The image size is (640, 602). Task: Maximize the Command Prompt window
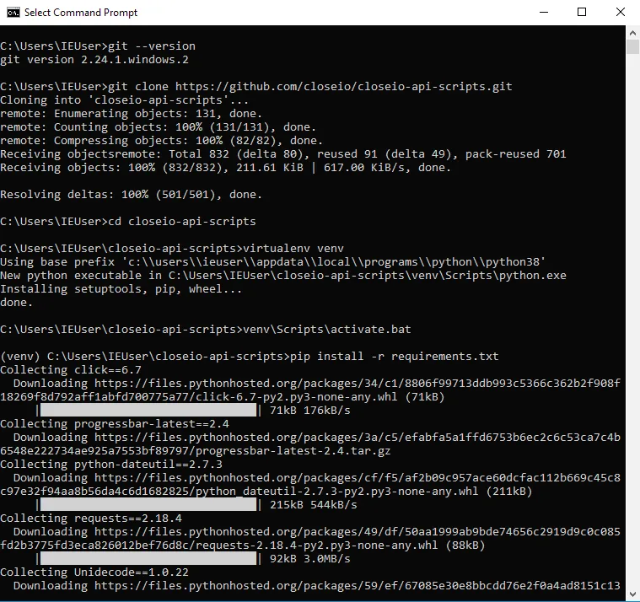tap(582, 13)
